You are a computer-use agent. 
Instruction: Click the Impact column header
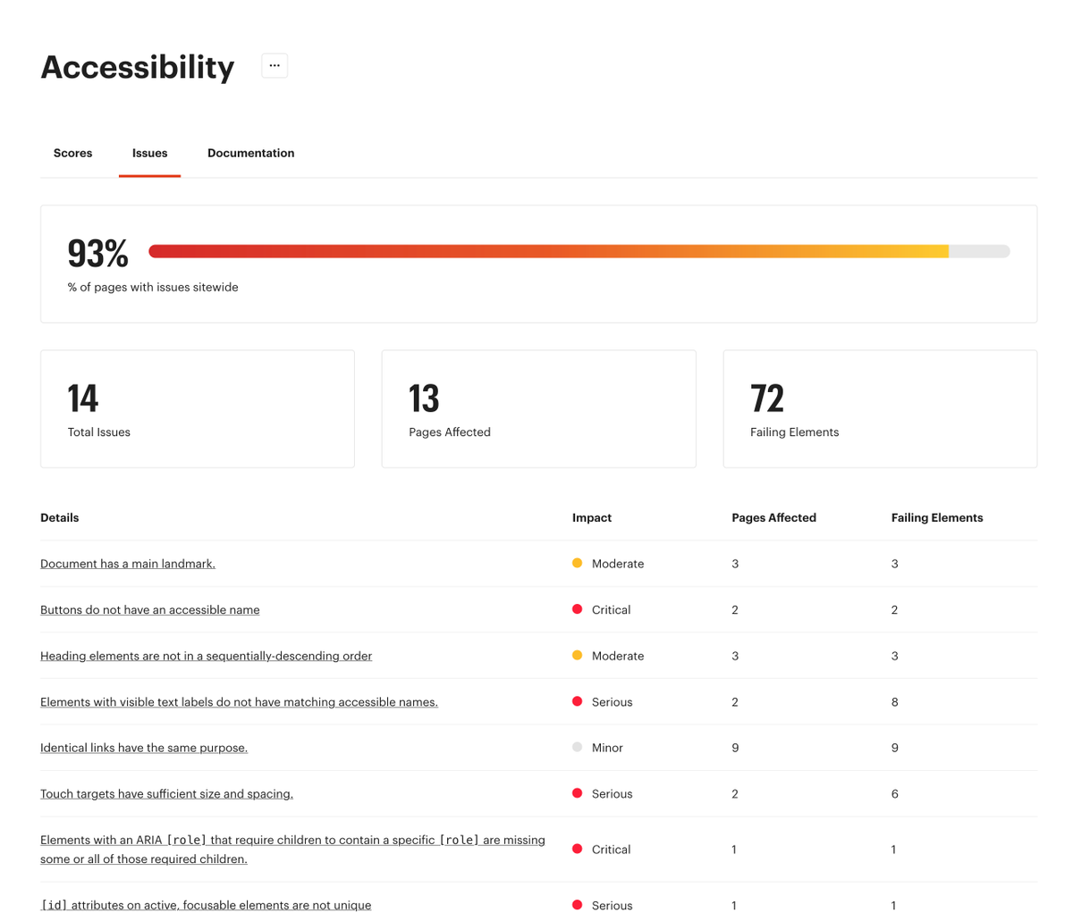coord(592,517)
